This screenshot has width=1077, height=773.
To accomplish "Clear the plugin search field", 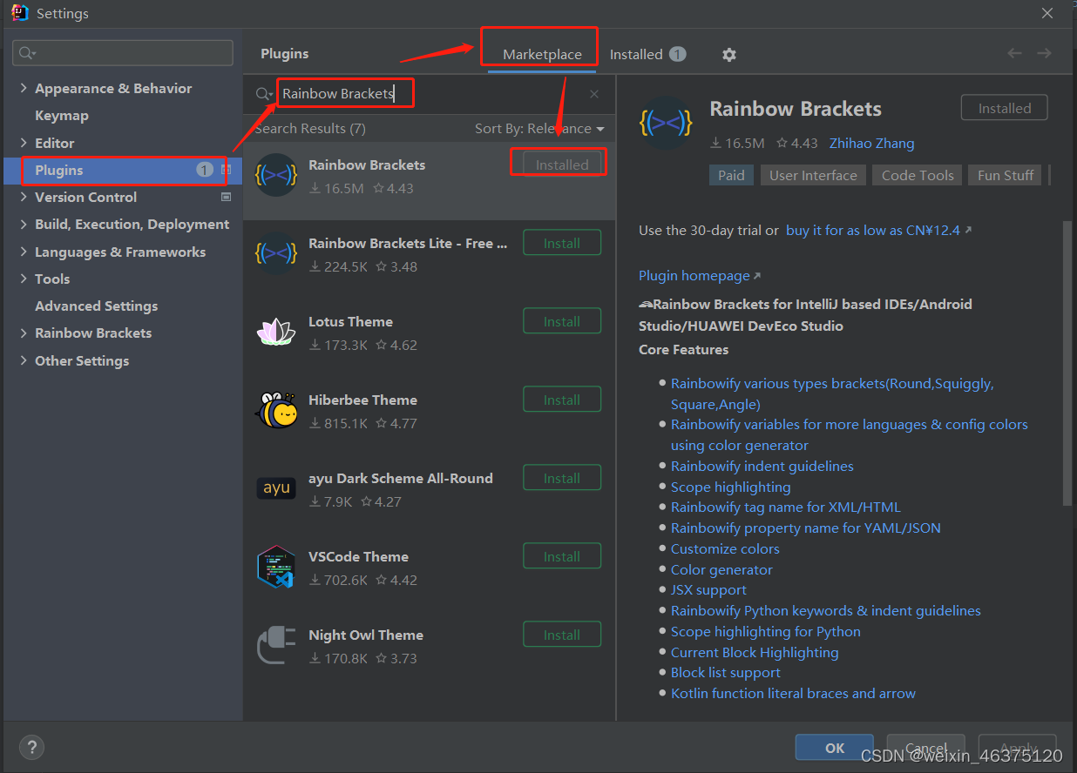I will coord(594,94).
